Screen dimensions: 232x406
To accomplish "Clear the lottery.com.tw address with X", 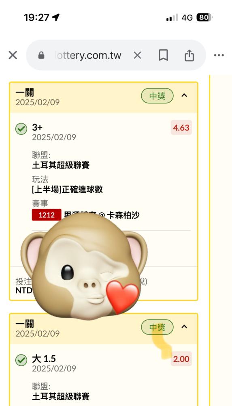I will 137,55.
